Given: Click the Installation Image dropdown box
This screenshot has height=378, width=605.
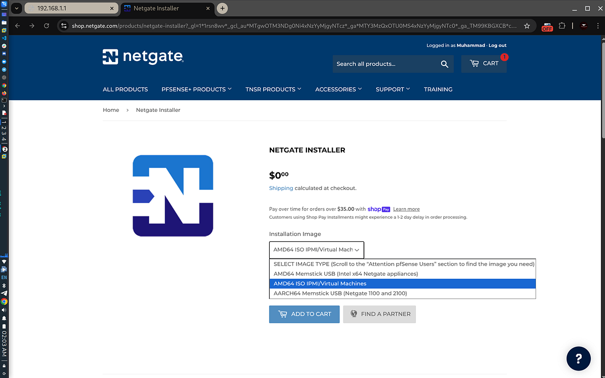Looking at the screenshot, I should tap(317, 249).
